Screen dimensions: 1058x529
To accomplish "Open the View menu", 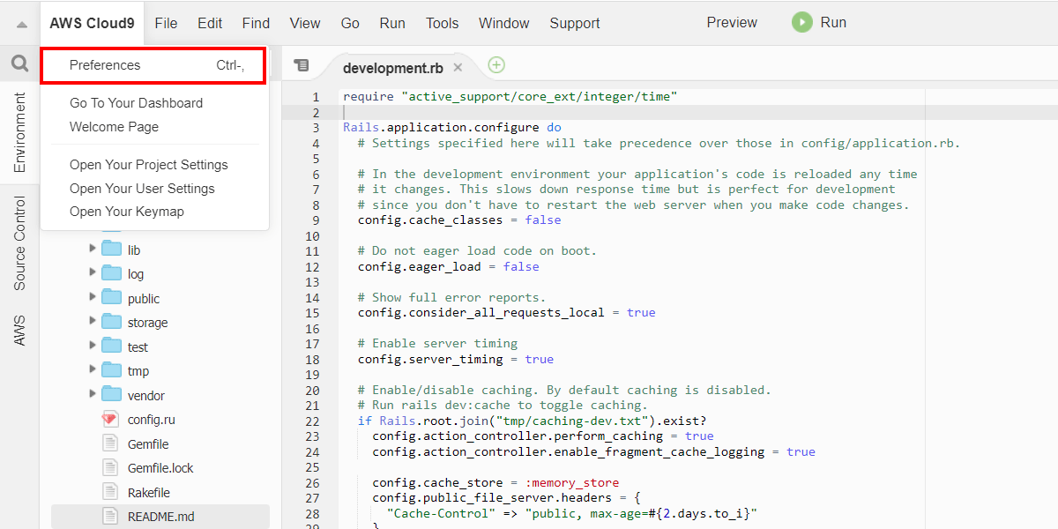I will click(305, 24).
